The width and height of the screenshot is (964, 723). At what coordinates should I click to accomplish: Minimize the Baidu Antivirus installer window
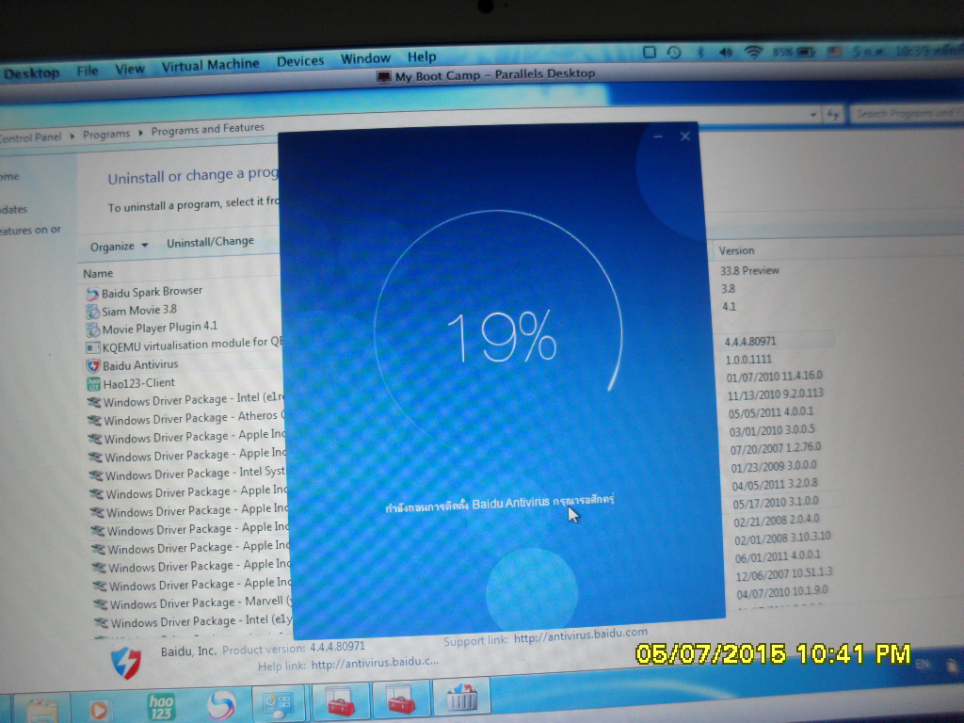coord(658,136)
